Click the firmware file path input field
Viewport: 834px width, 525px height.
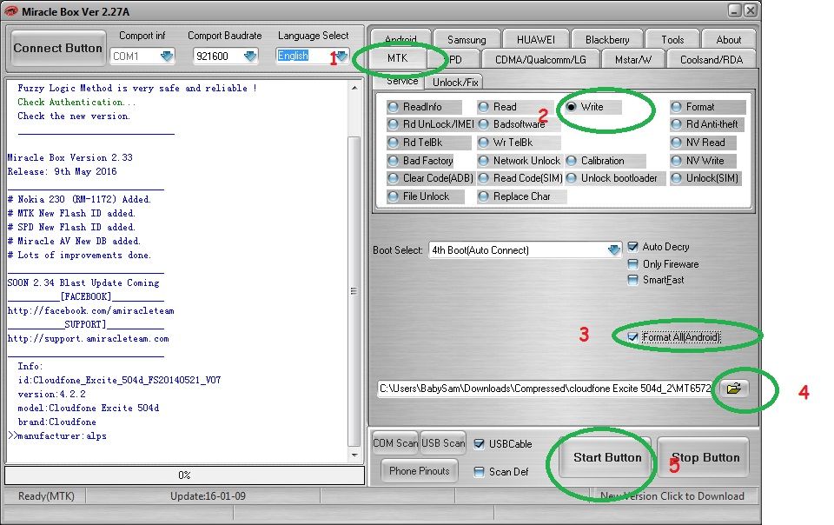(546, 389)
